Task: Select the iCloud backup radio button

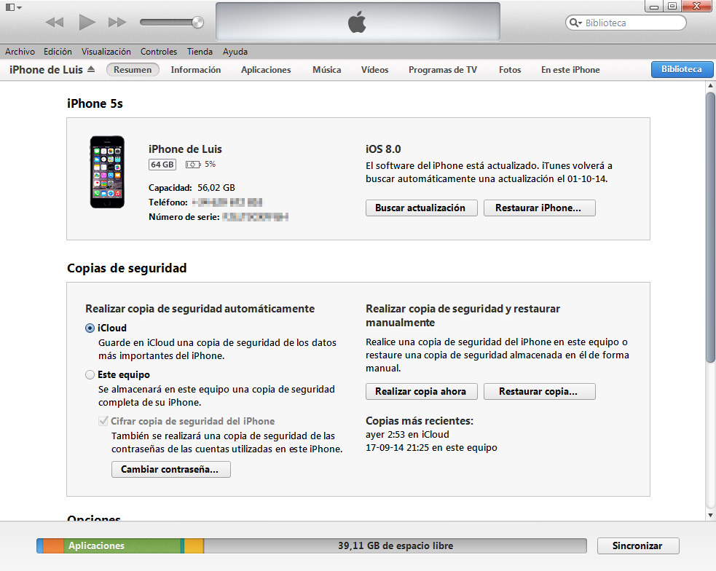Action: pos(90,328)
